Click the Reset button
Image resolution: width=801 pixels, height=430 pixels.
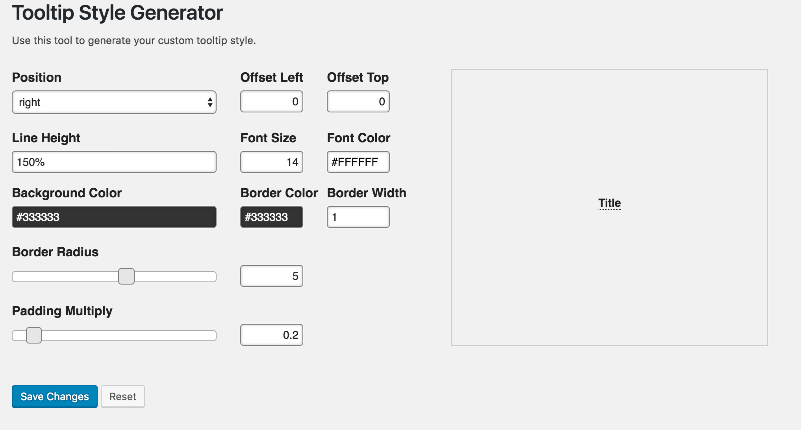click(123, 397)
